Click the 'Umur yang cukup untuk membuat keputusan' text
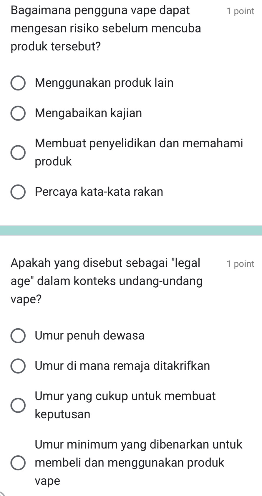 pyautogui.click(x=125, y=405)
